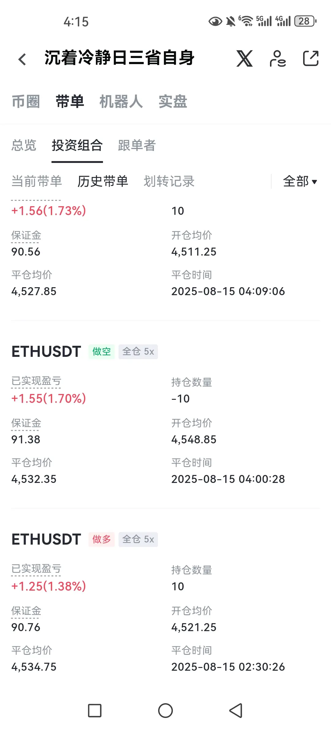The width and height of the screenshot is (331, 729).
Task: Tap the Android back triangle button
Action: click(x=236, y=711)
